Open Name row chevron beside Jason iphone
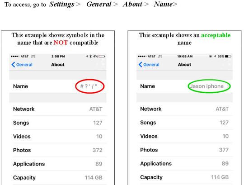The height and width of the screenshot is (185, 244). click(228, 86)
